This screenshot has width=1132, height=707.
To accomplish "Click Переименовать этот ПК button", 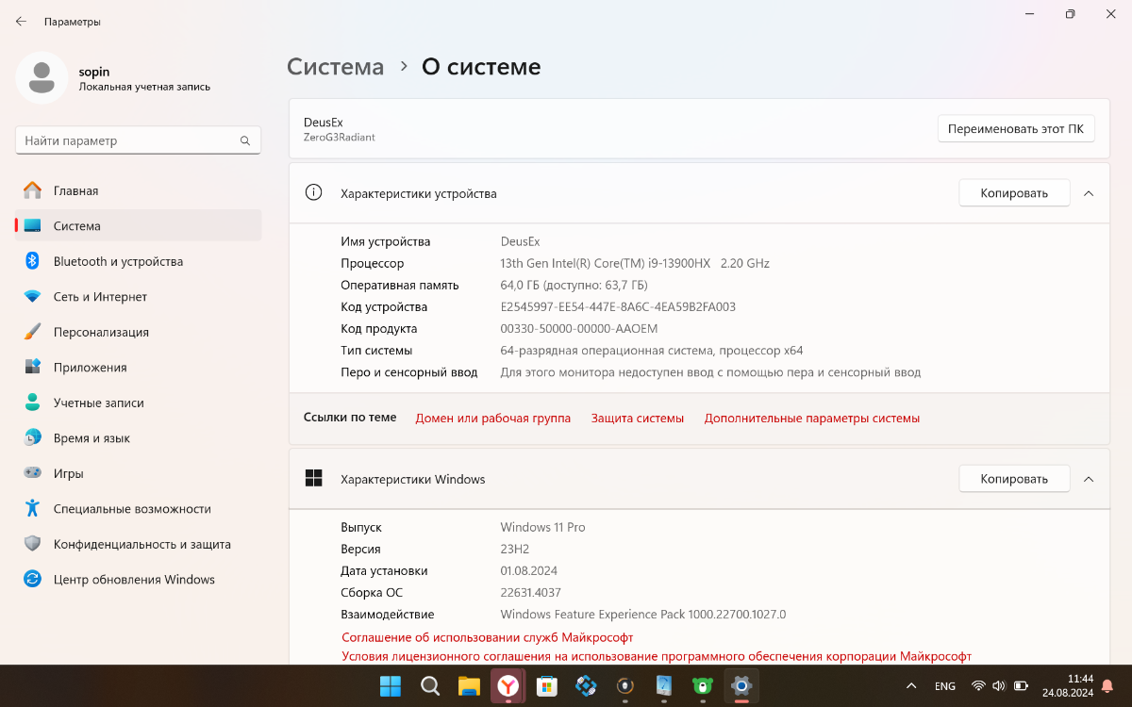I will click(x=1015, y=129).
